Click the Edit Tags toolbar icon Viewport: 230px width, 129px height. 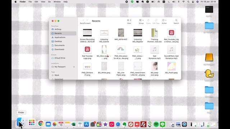click(x=156, y=20)
